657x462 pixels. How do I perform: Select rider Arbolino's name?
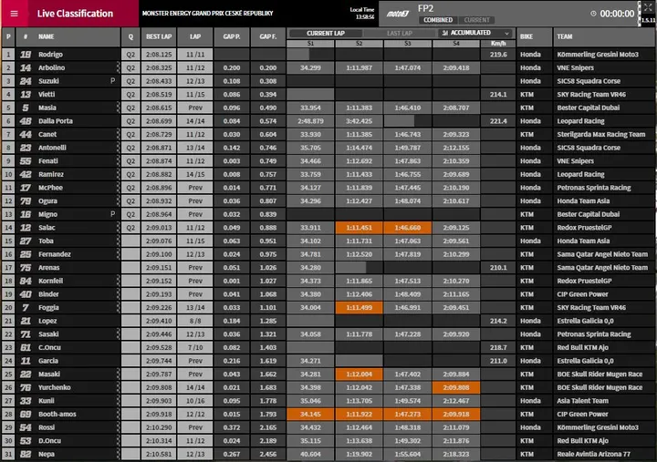51,67
